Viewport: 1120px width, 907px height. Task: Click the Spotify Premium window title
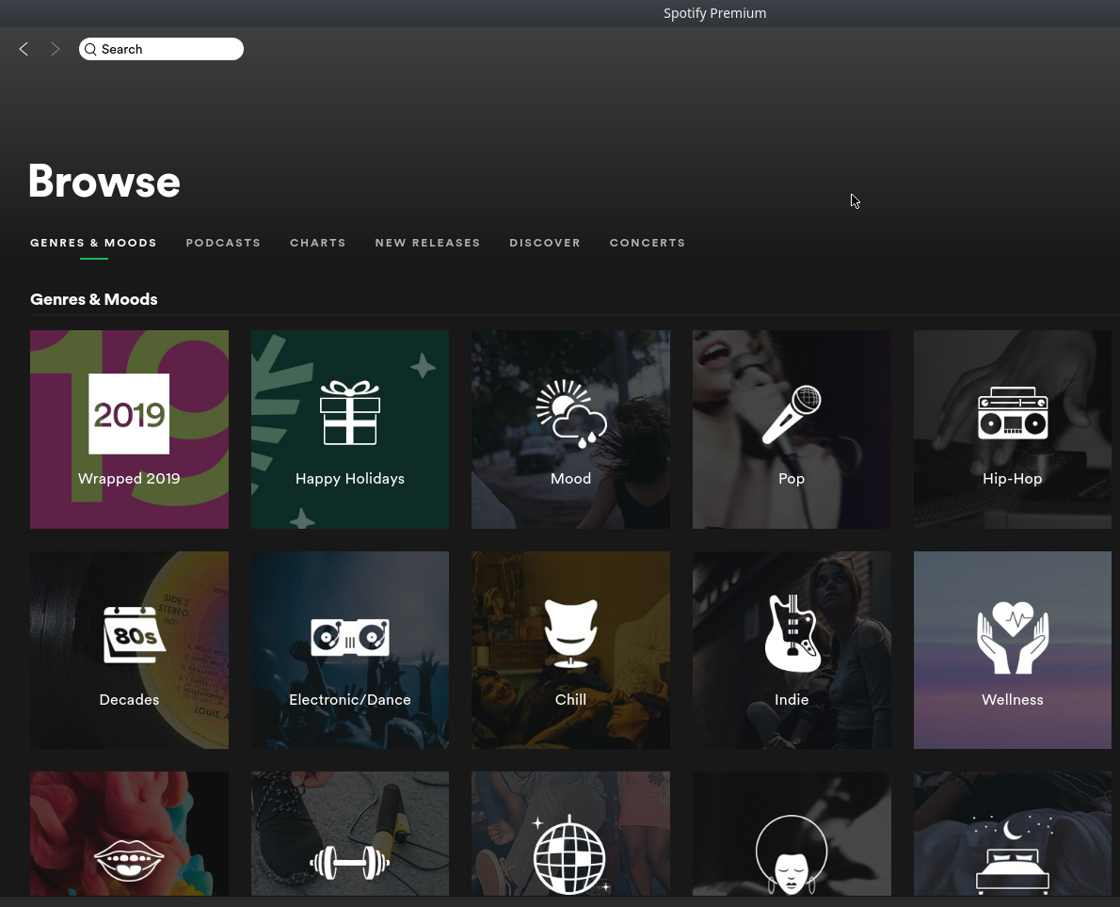tap(714, 13)
